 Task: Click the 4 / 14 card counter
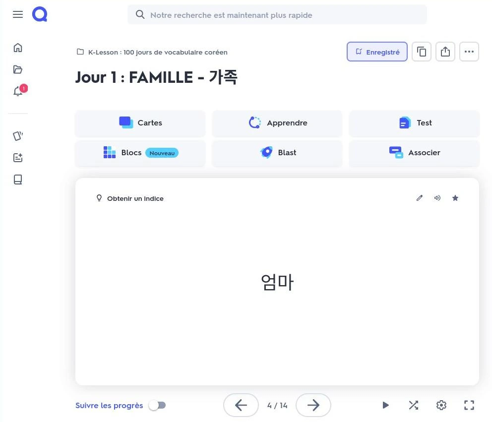[277, 406]
